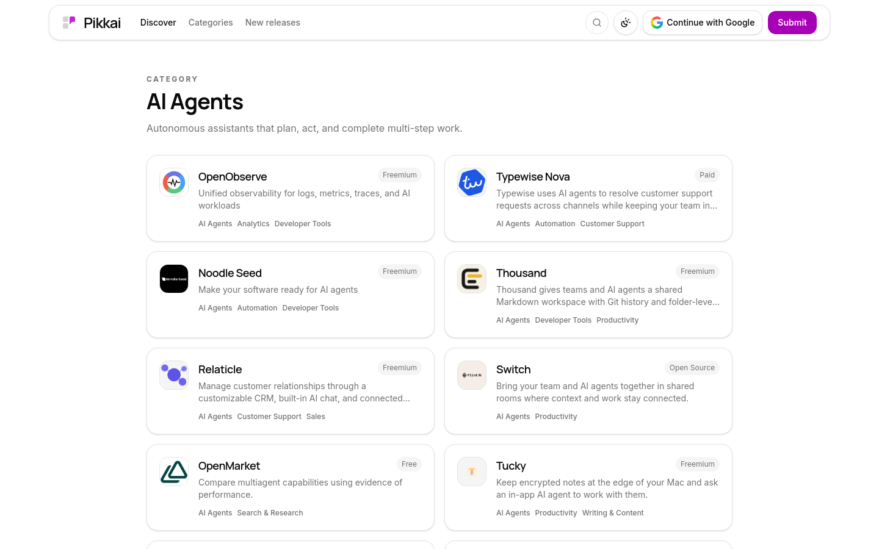Image resolution: width=879 pixels, height=549 pixels.
Task: Click Continue with Google
Action: 703,23
